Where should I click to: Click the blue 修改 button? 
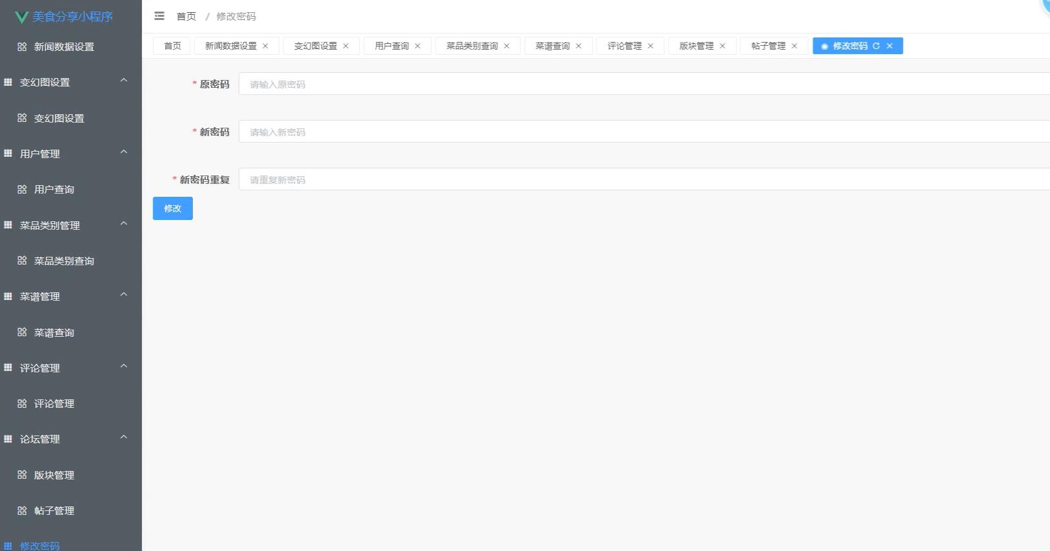173,208
